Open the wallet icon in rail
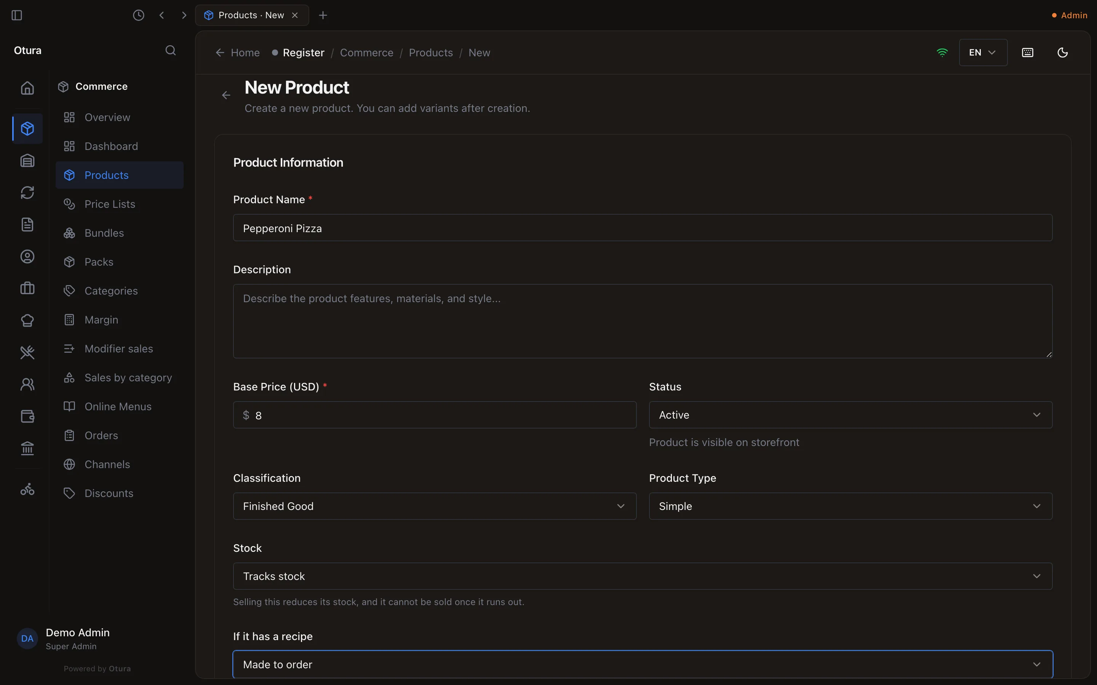Screen dimensions: 1097x685 coord(27,416)
